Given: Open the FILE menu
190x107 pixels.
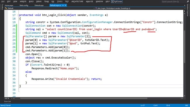Looking at the screenshot, I should pos(3,1).
